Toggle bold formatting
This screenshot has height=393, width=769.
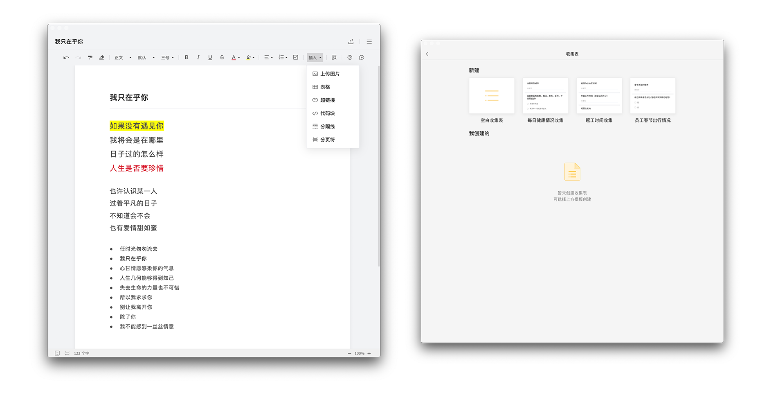pos(187,58)
